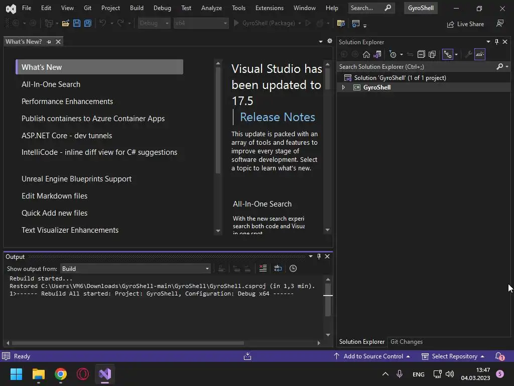514x386 pixels.
Task: Open Find in Files search folder icon
Action: pos(341,23)
